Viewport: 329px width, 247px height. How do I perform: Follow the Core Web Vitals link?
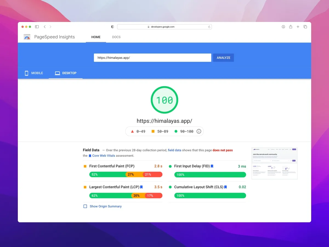tap(103, 156)
